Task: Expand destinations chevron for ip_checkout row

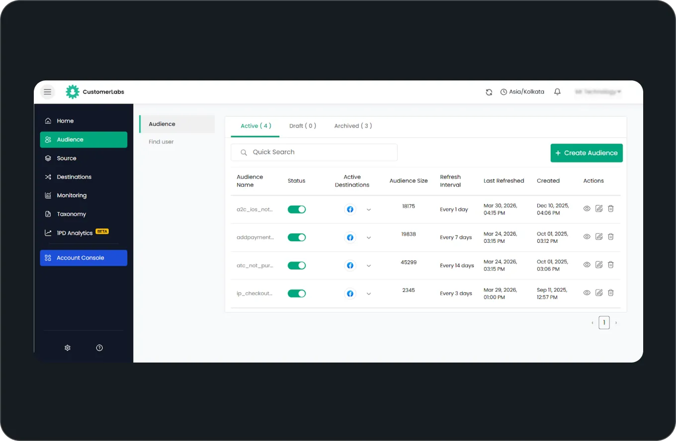Action: tap(369, 294)
